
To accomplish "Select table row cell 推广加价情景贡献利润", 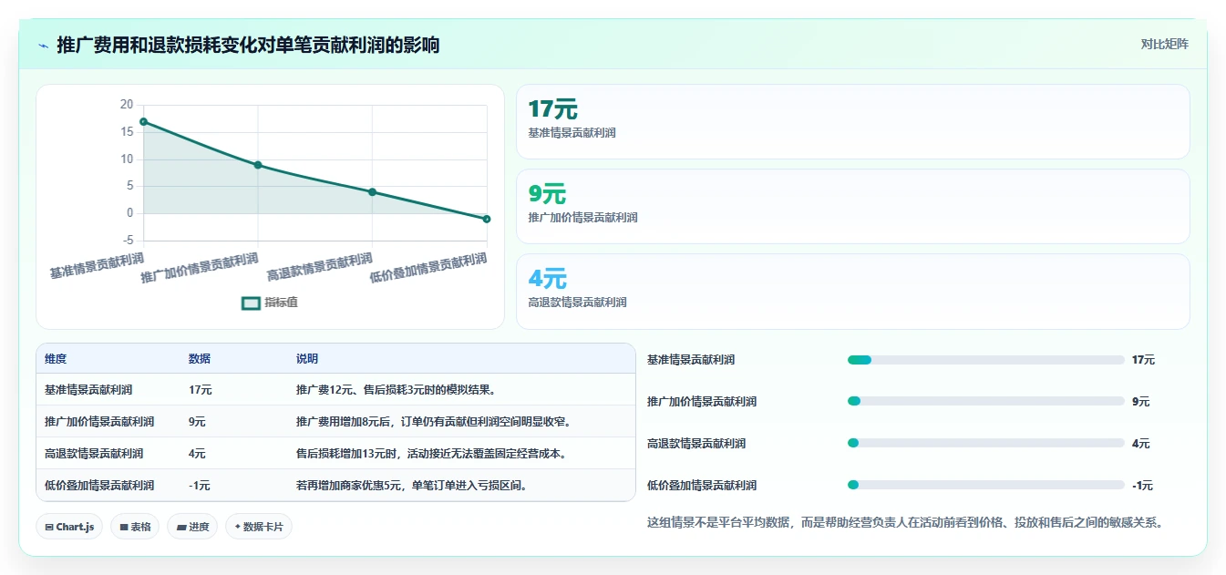I will click(99, 422).
